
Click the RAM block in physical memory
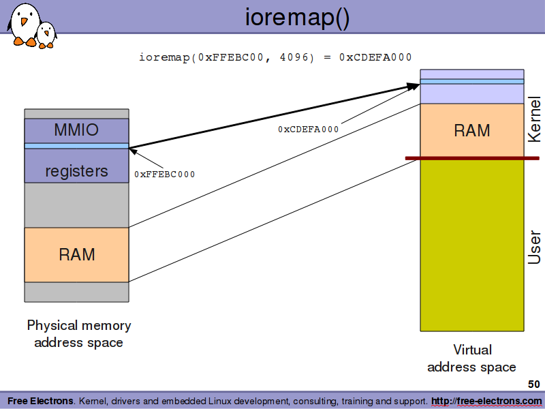pos(76,254)
